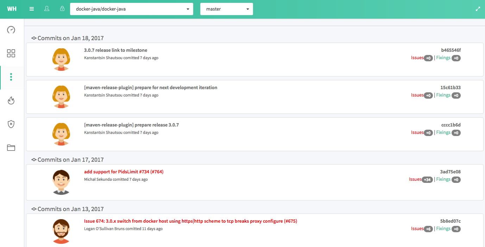
Task: Toggle fullscreen with the expand arrows icon
Action: click(x=478, y=9)
